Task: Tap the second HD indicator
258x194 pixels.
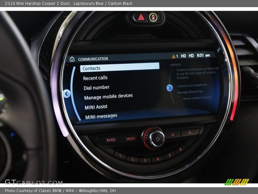Action: point(191,56)
